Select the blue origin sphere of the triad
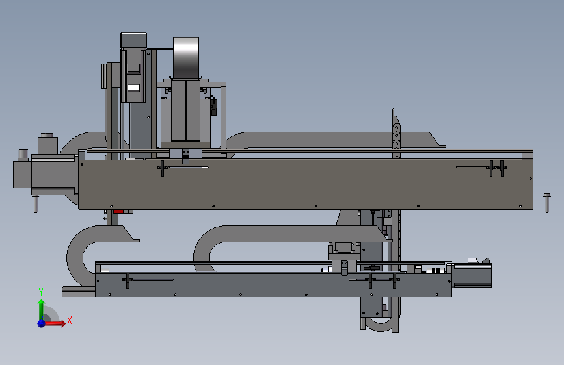This screenshot has width=564, height=365. [42, 323]
